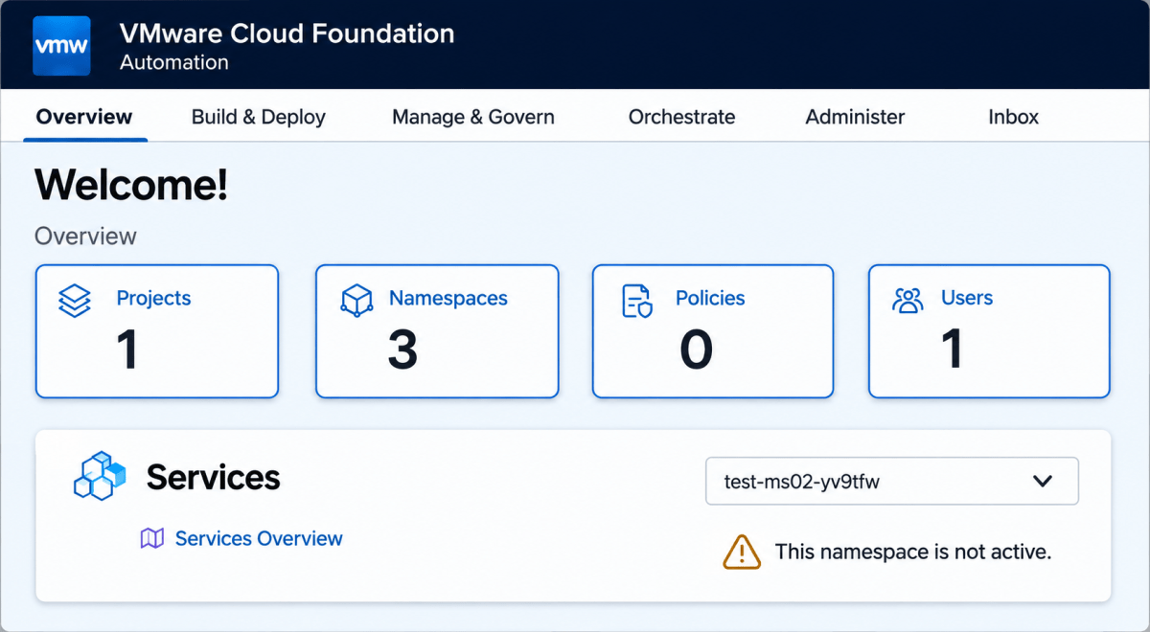Click the Users people icon
1150x632 pixels.
coord(908,301)
